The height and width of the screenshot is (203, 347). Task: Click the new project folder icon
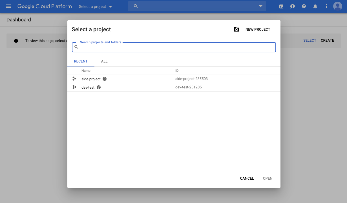click(x=237, y=29)
